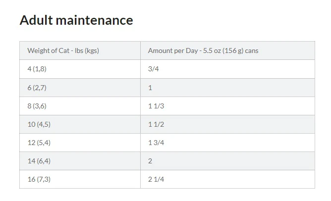Select the Weight of Cat column header
This screenshot has height=201, width=331.
point(80,50)
